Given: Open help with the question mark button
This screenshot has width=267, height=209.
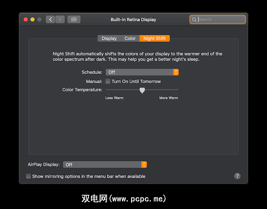Looking at the screenshot, I should coord(237,176).
